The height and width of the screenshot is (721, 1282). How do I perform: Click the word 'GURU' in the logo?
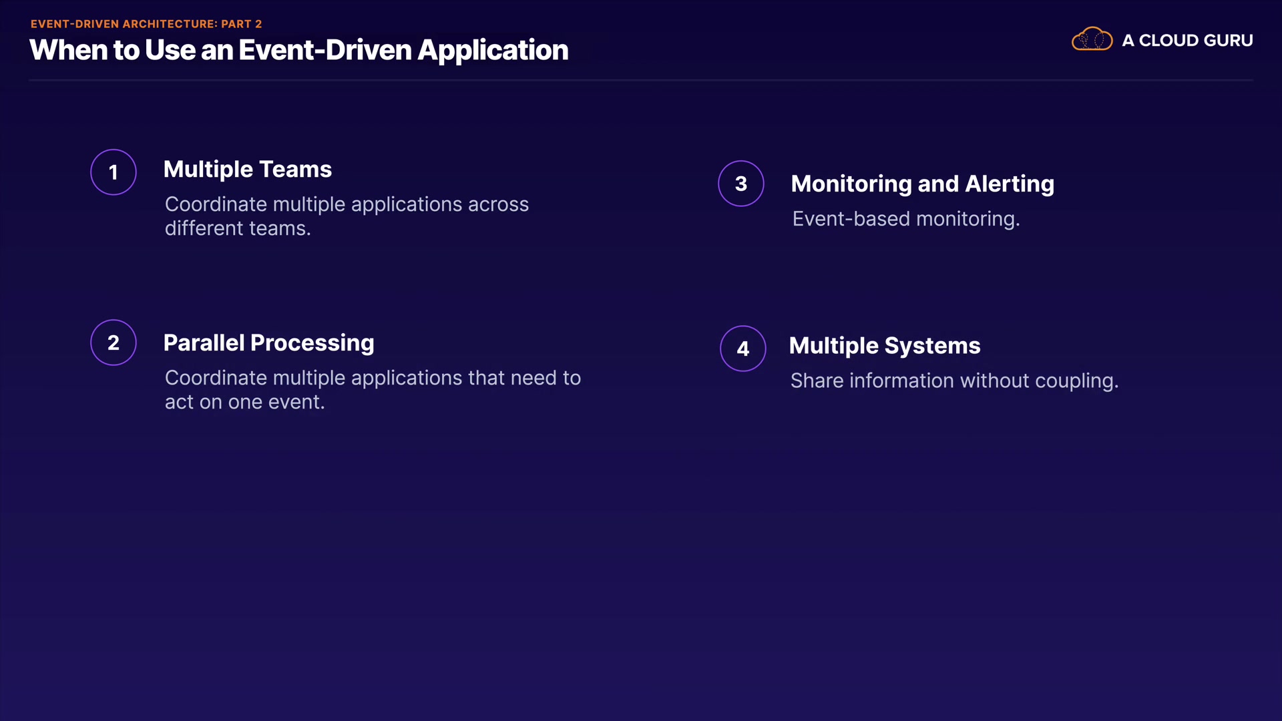pos(1228,41)
